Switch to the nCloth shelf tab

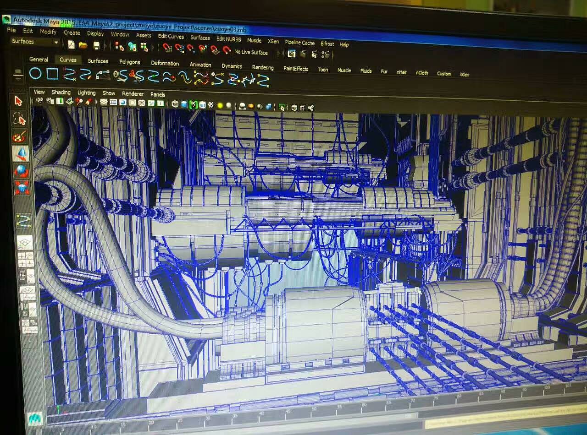pos(422,73)
